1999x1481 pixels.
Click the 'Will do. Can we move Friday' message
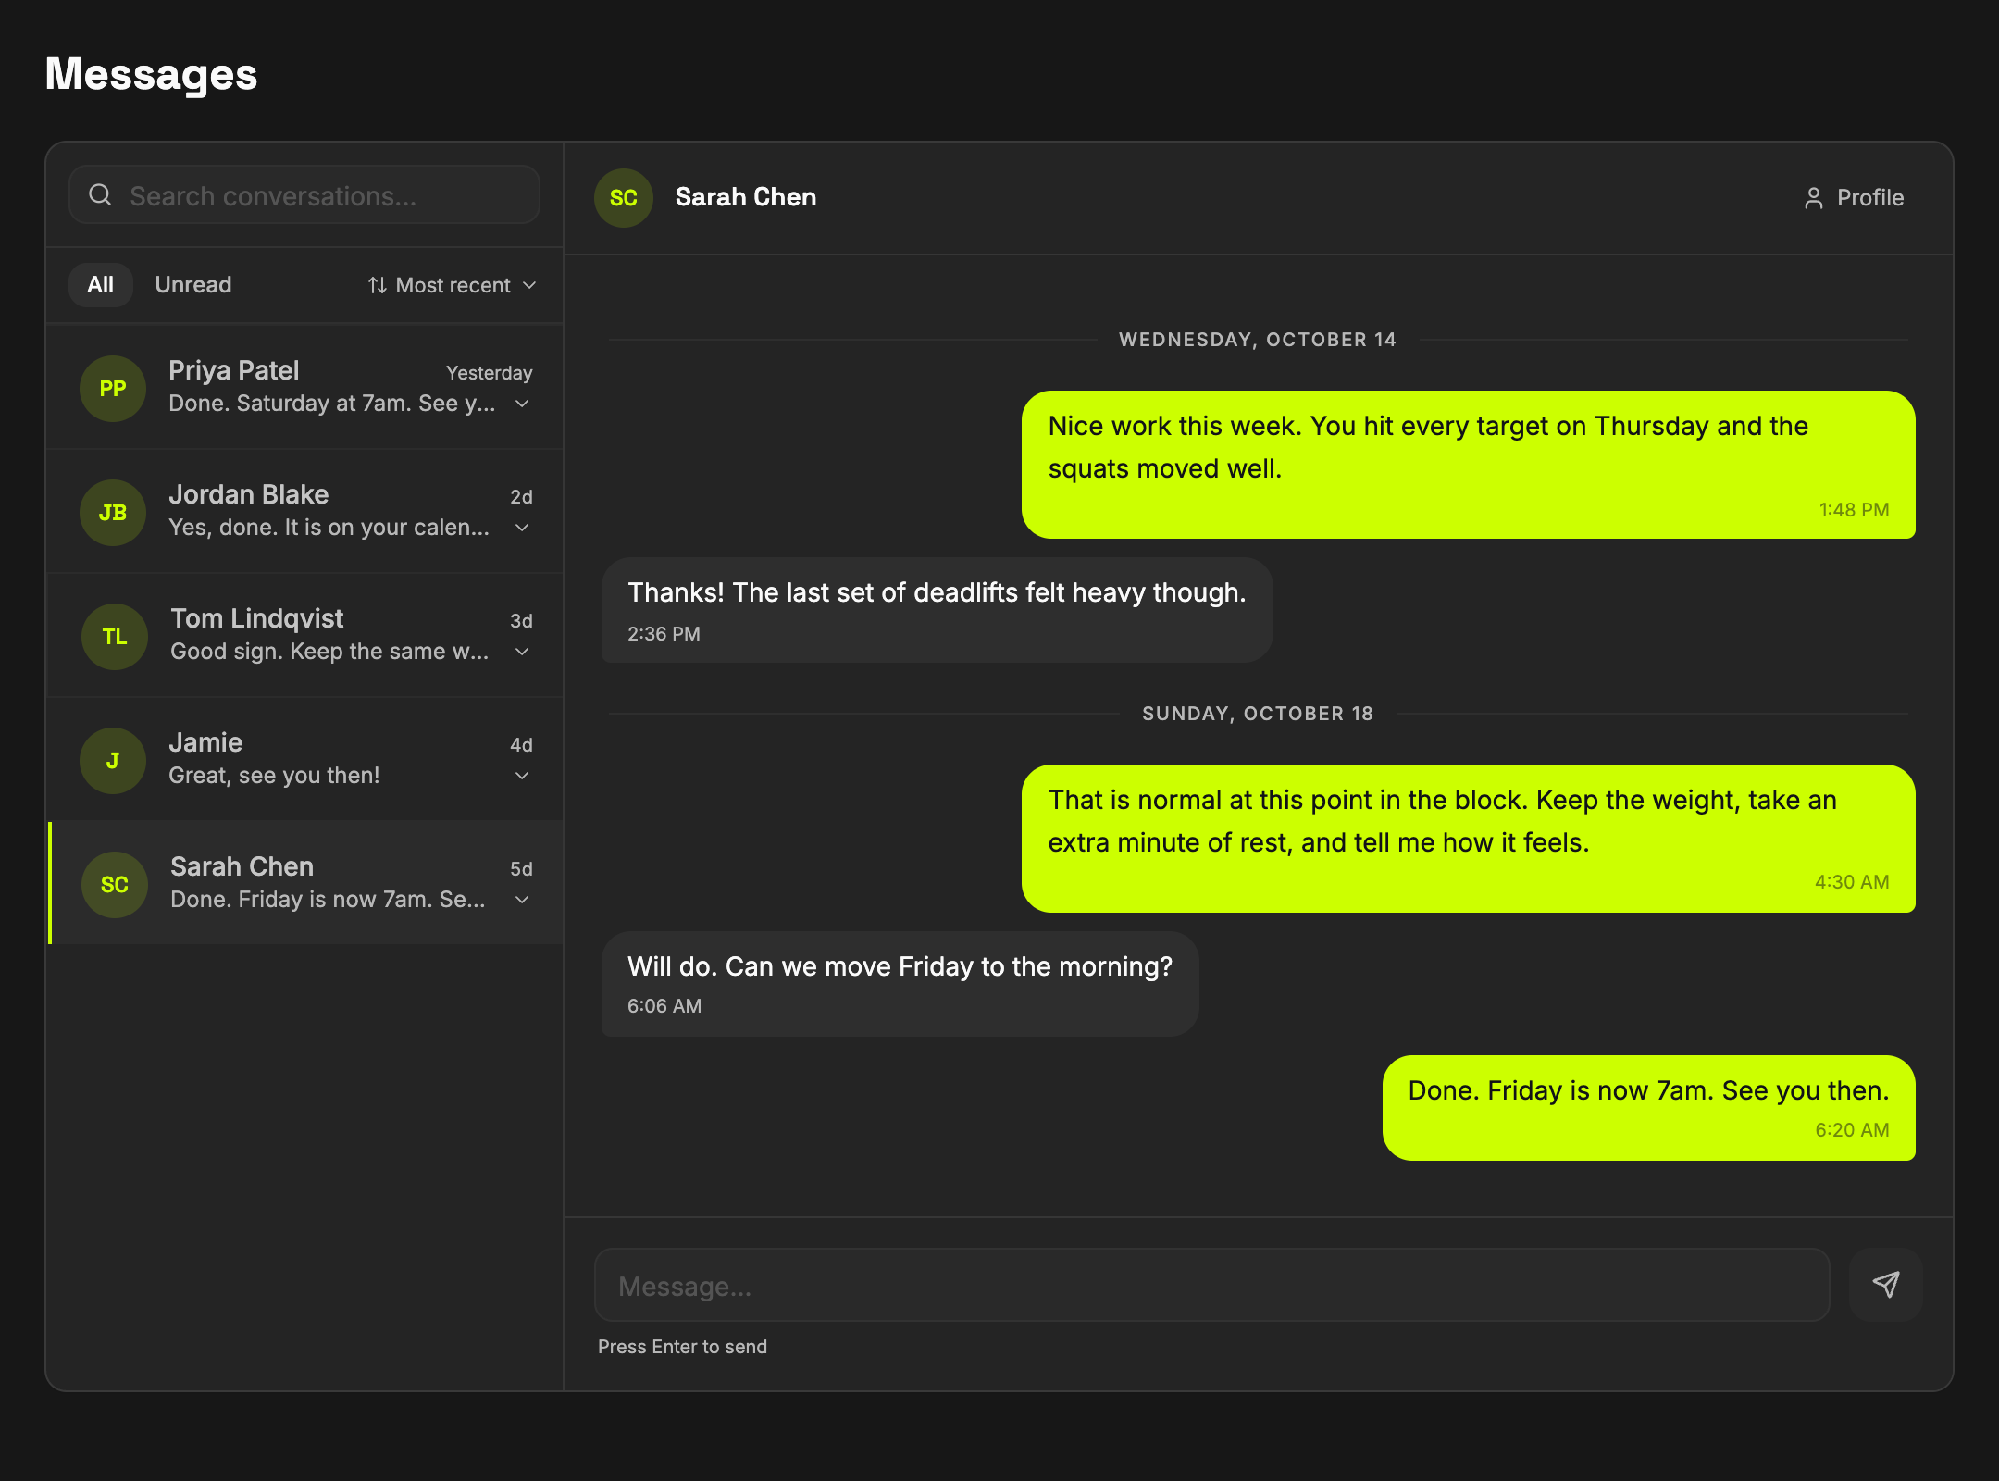click(900, 984)
